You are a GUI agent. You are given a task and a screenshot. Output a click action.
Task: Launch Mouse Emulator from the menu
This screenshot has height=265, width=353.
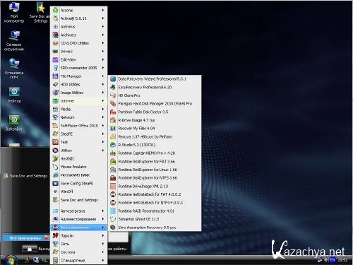pyautogui.click(x=78, y=167)
